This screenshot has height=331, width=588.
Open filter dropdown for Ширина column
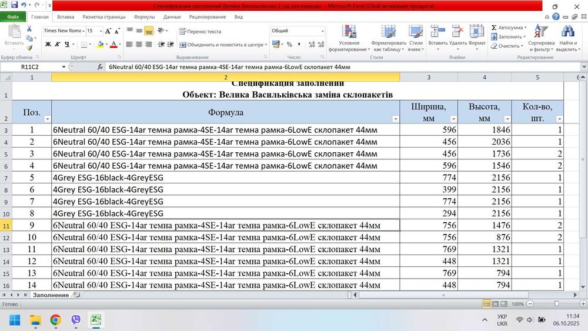[453, 119]
